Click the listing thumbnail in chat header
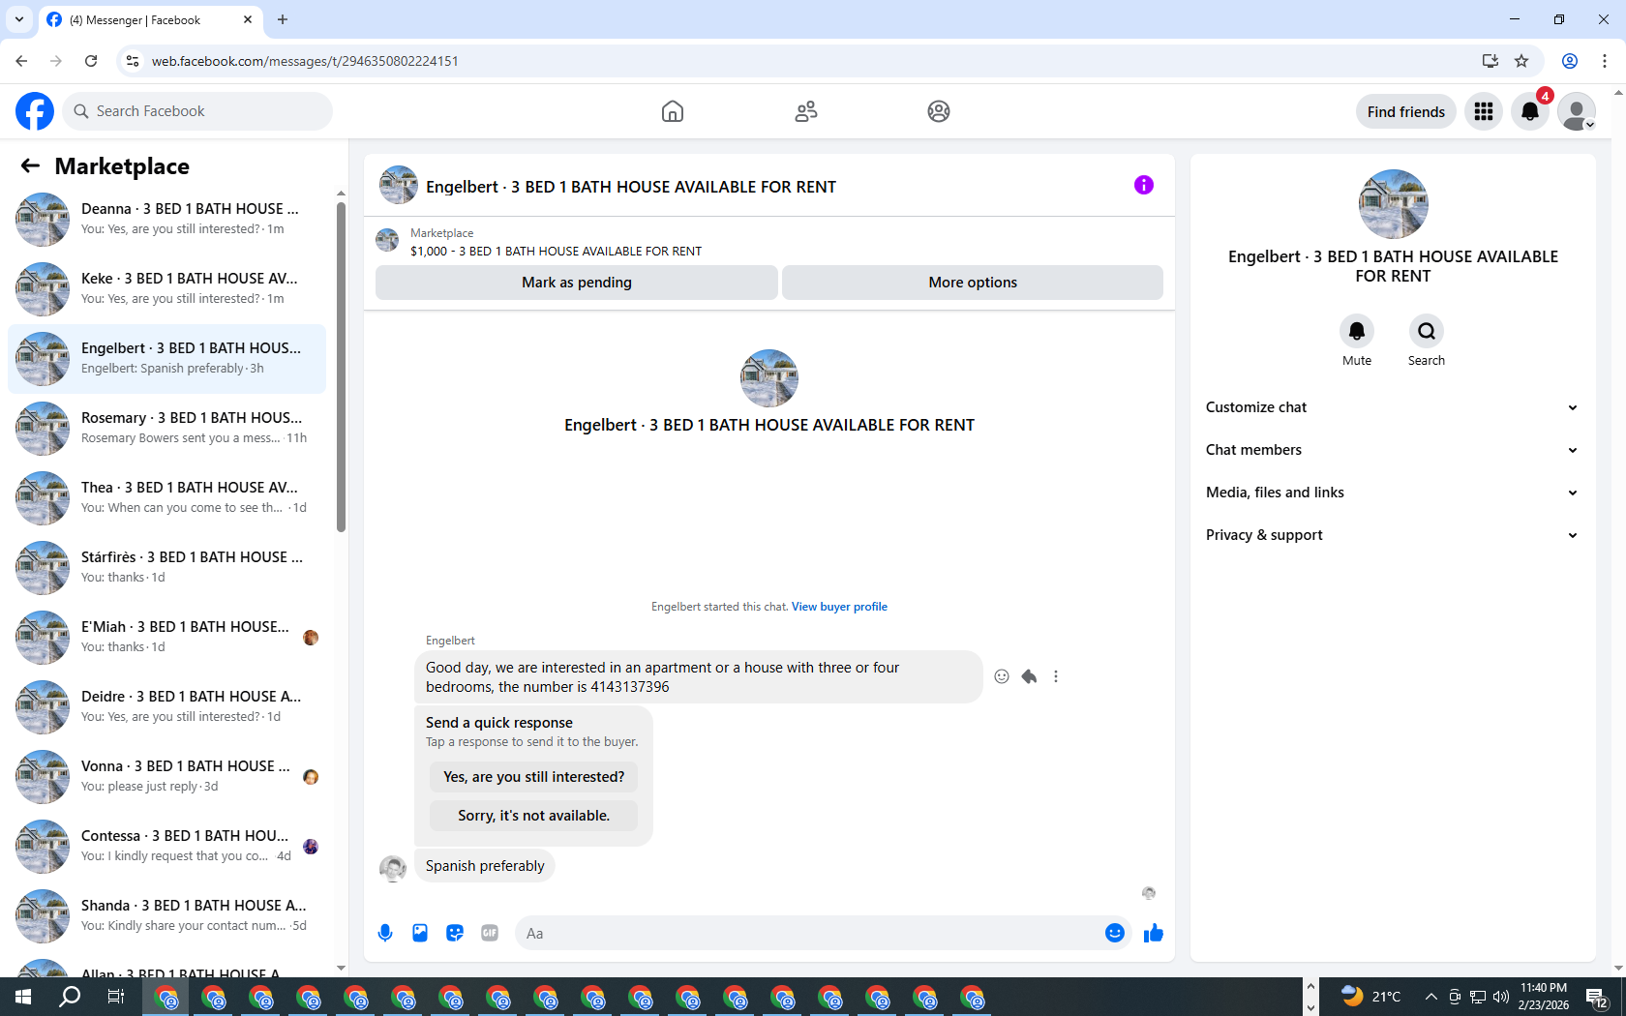The image size is (1626, 1016). pyautogui.click(x=398, y=185)
